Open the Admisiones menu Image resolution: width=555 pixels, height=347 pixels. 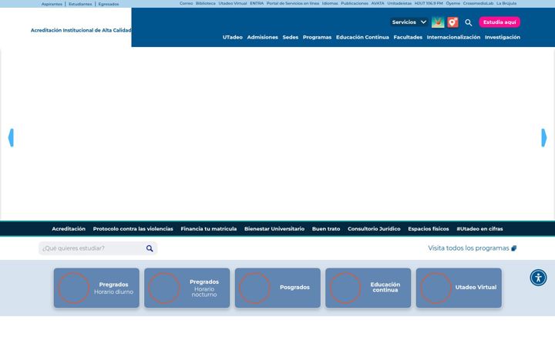tap(263, 37)
